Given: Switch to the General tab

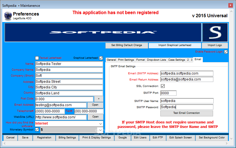Looking at the screenshot, I should [111, 60].
